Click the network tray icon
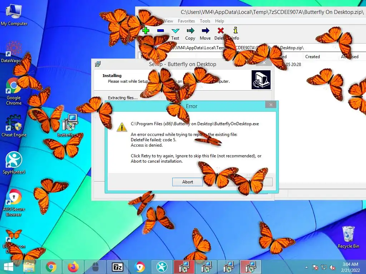Viewport: 366px width, 274px height. (324, 267)
